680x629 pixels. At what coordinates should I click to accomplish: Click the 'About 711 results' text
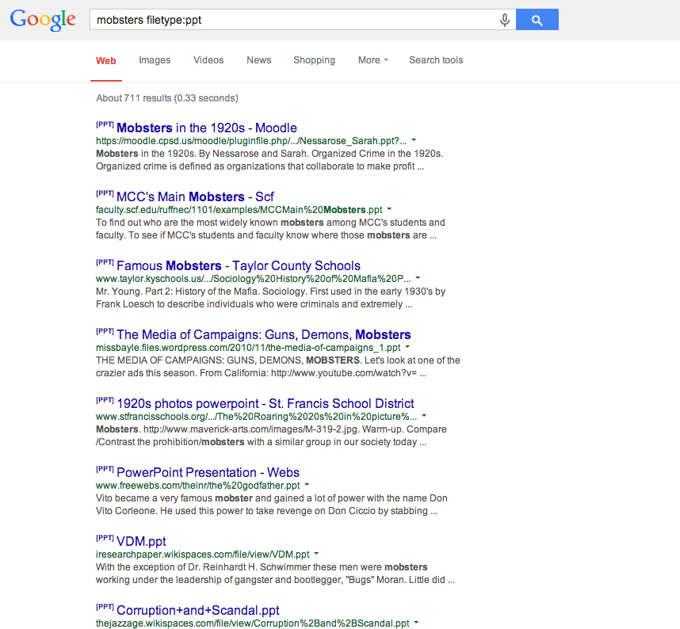(167, 98)
